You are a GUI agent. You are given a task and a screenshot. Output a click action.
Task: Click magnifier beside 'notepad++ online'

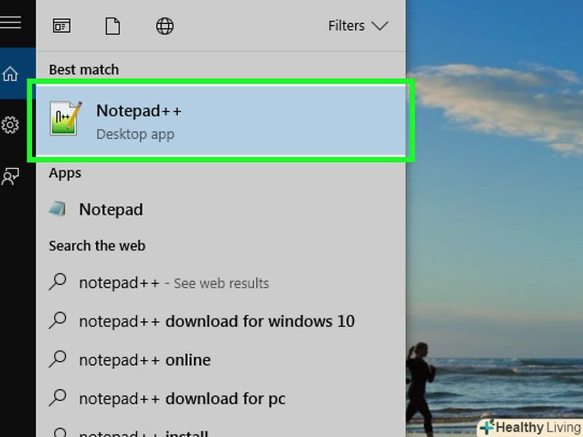coord(58,359)
